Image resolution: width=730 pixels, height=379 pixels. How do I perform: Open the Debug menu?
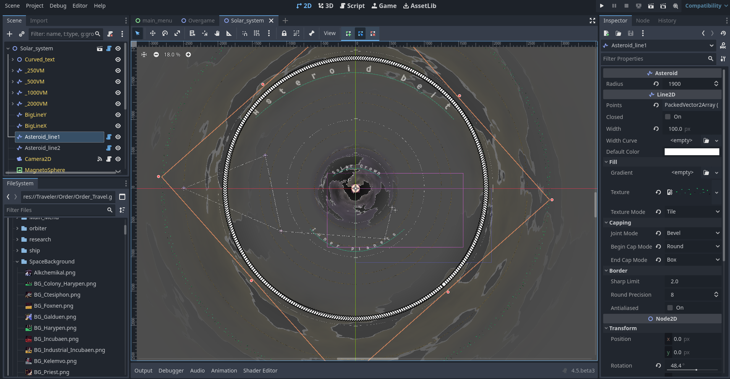58,6
